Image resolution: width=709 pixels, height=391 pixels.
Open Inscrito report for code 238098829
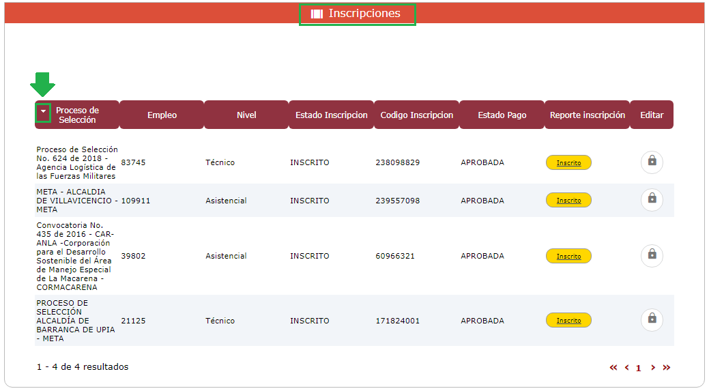coord(568,162)
